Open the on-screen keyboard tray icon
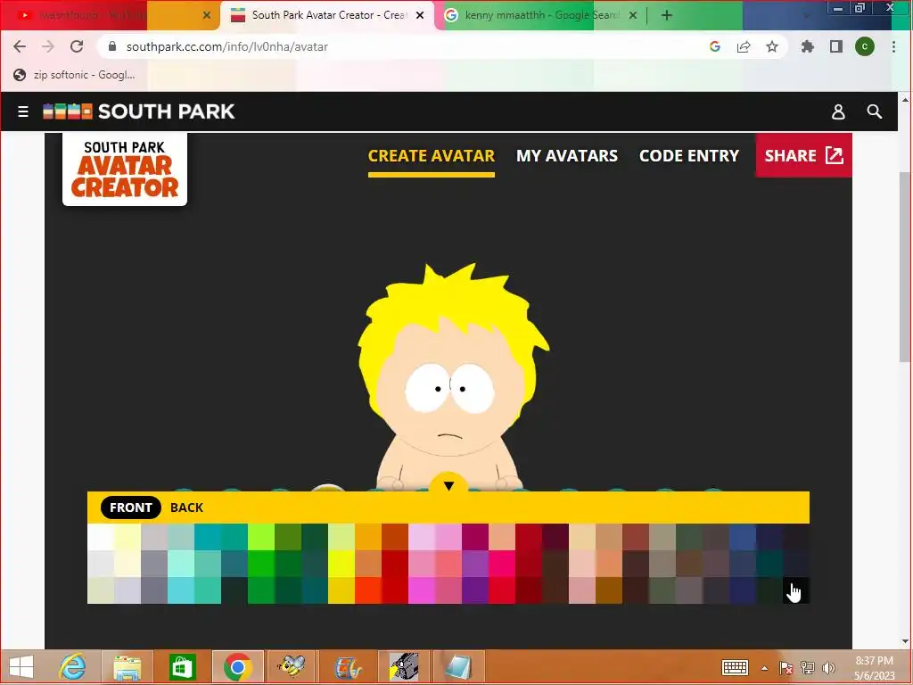 [x=735, y=667]
